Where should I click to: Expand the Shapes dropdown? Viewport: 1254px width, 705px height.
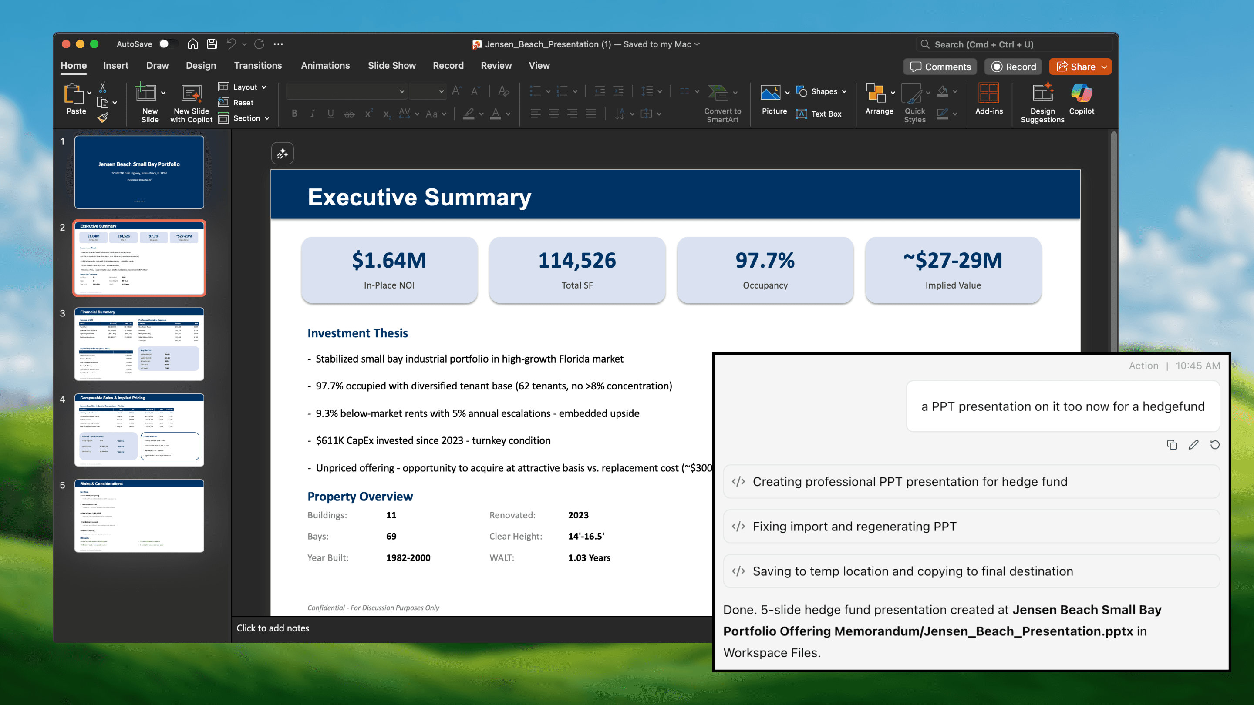click(x=844, y=91)
